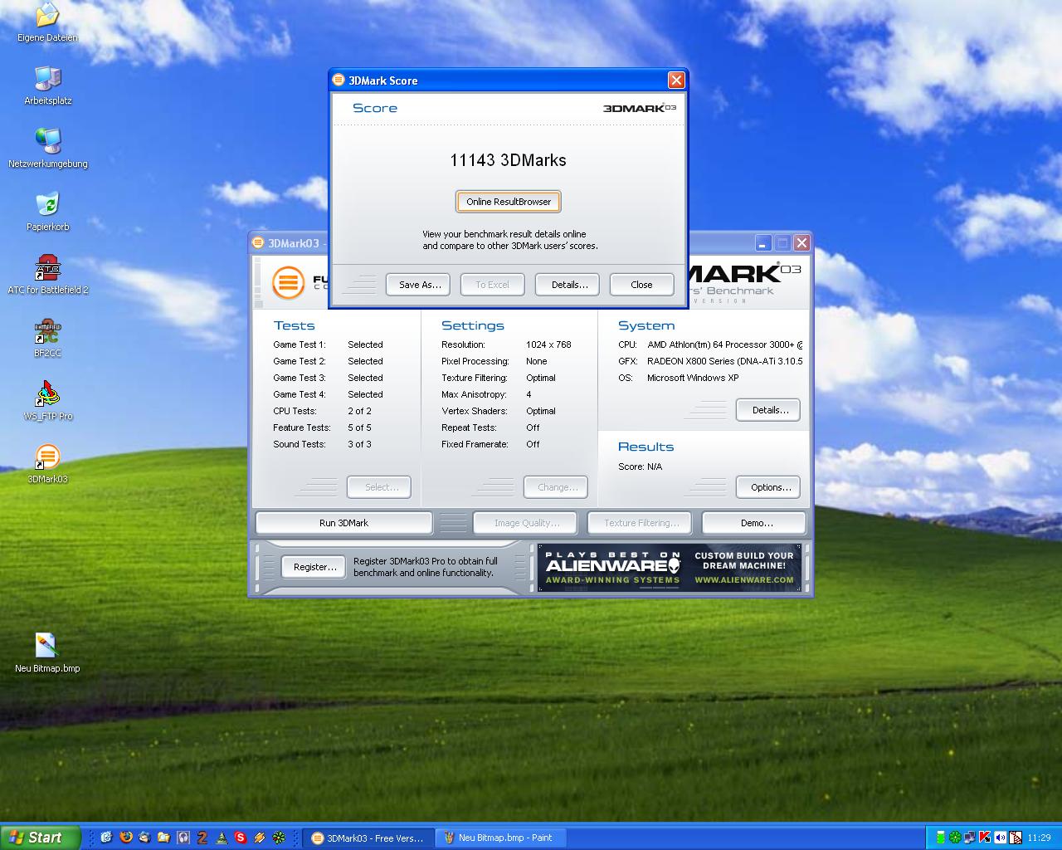The width and height of the screenshot is (1062, 850).
Task: Click the taskbar clock showing 11:29
Action: (x=1039, y=838)
